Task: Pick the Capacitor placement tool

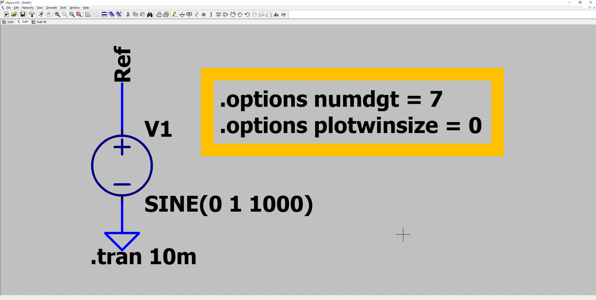Action: coord(203,14)
